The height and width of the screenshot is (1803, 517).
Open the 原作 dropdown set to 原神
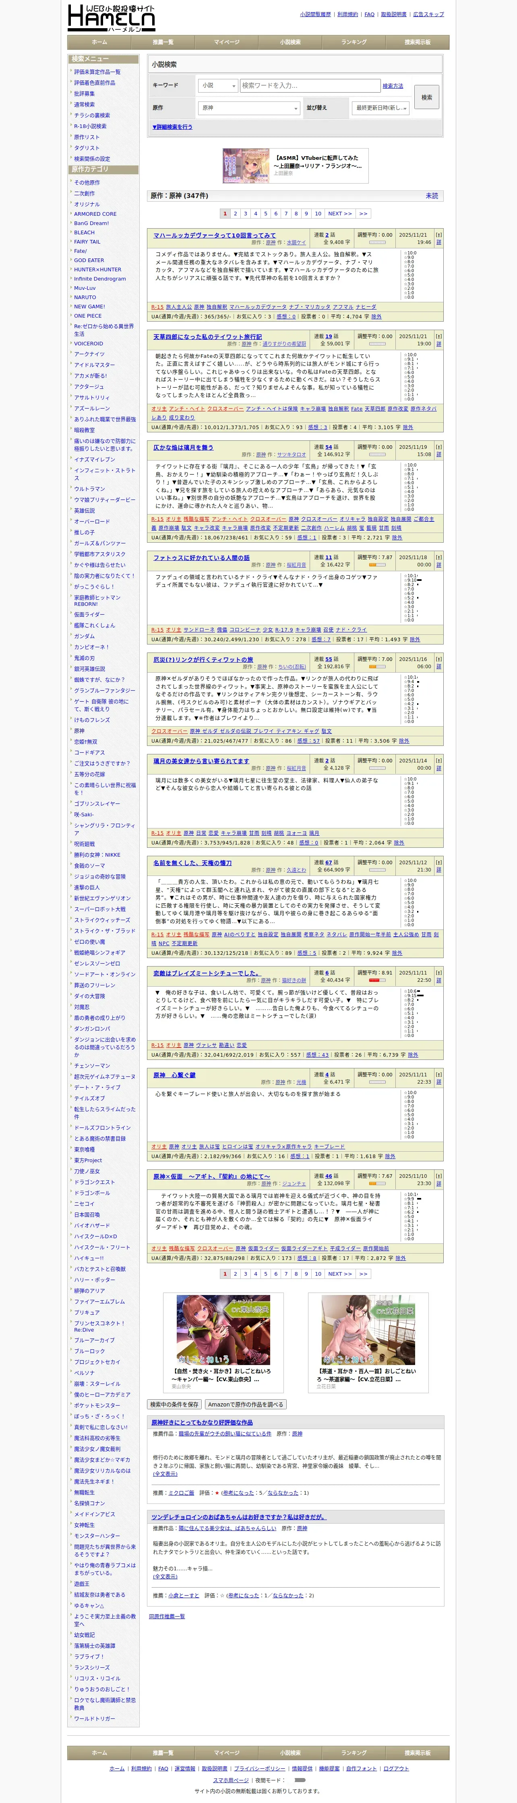[249, 108]
